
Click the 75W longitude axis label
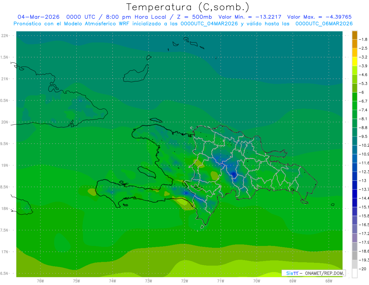click(77, 281)
